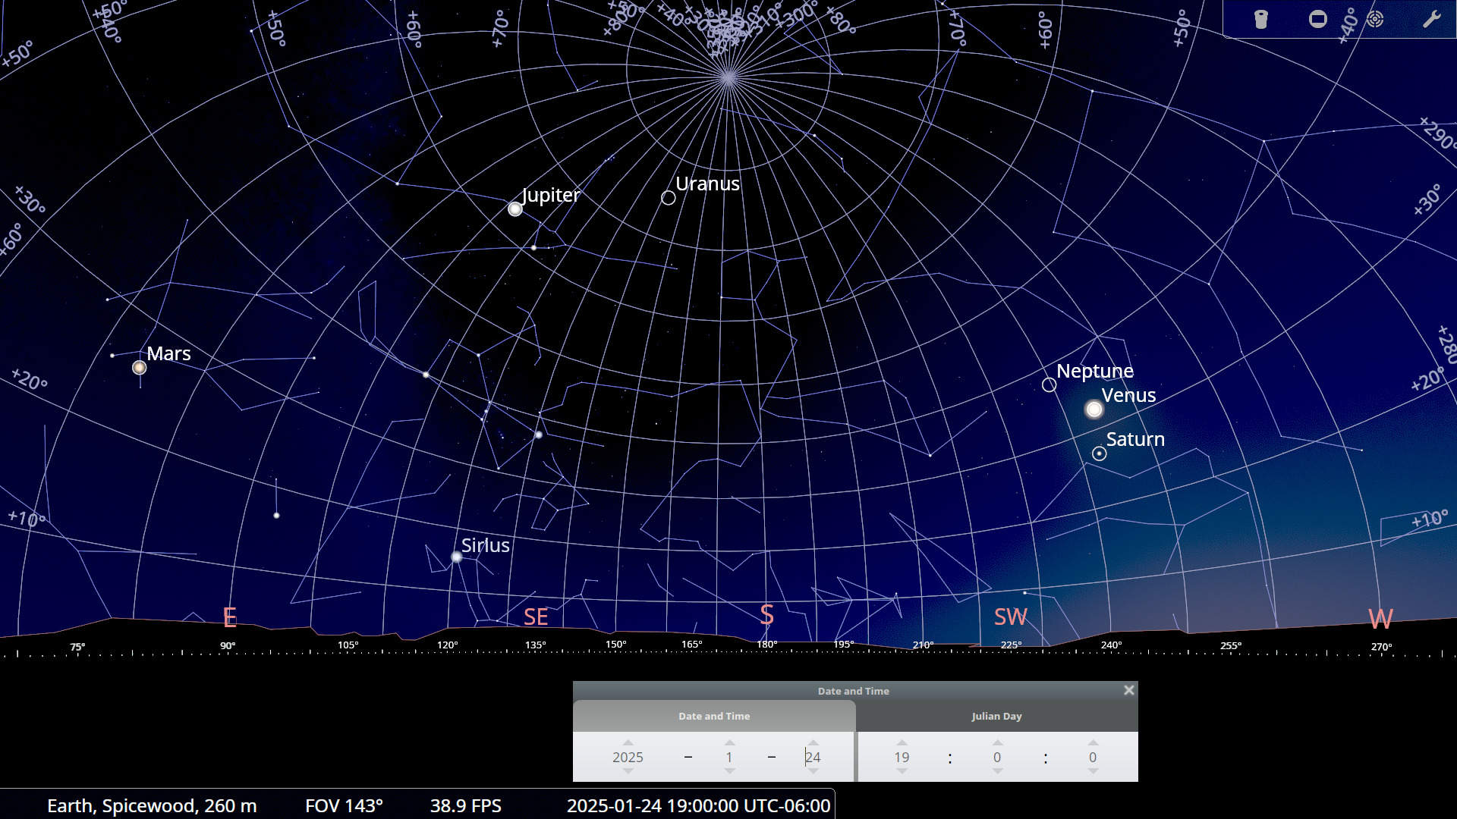Select the star Sirius
Image resolution: width=1457 pixels, height=819 pixels.
click(x=457, y=557)
